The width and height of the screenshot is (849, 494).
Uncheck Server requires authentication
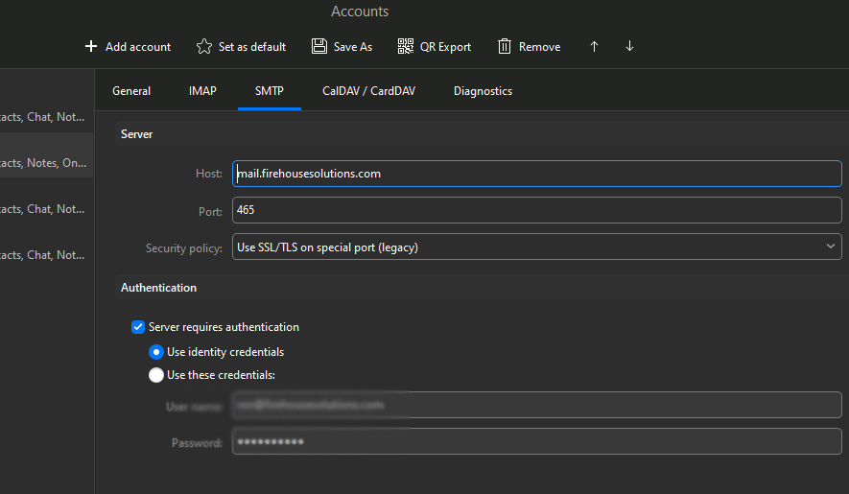tap(138, 327)
